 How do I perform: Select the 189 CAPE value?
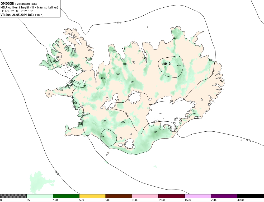click(103, 78)
